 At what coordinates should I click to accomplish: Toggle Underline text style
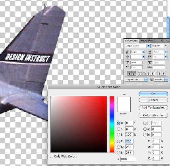click(160, 74)
